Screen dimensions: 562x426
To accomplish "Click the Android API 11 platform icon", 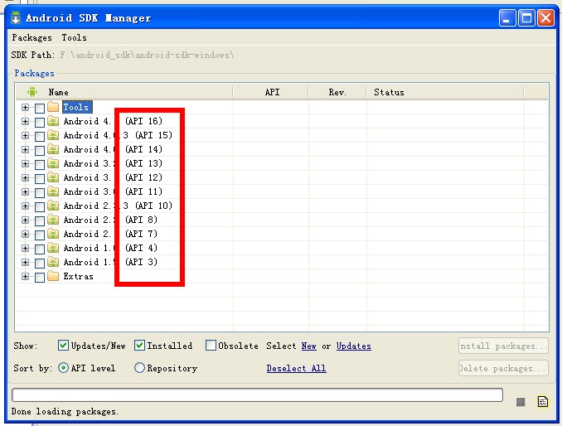I will [x=53, y=191].
